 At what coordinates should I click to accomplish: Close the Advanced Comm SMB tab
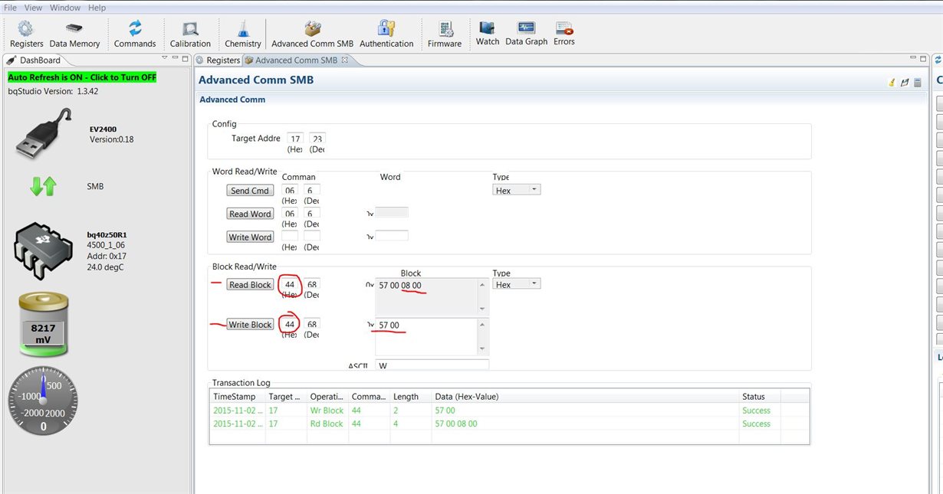click(x=344, y=60)
